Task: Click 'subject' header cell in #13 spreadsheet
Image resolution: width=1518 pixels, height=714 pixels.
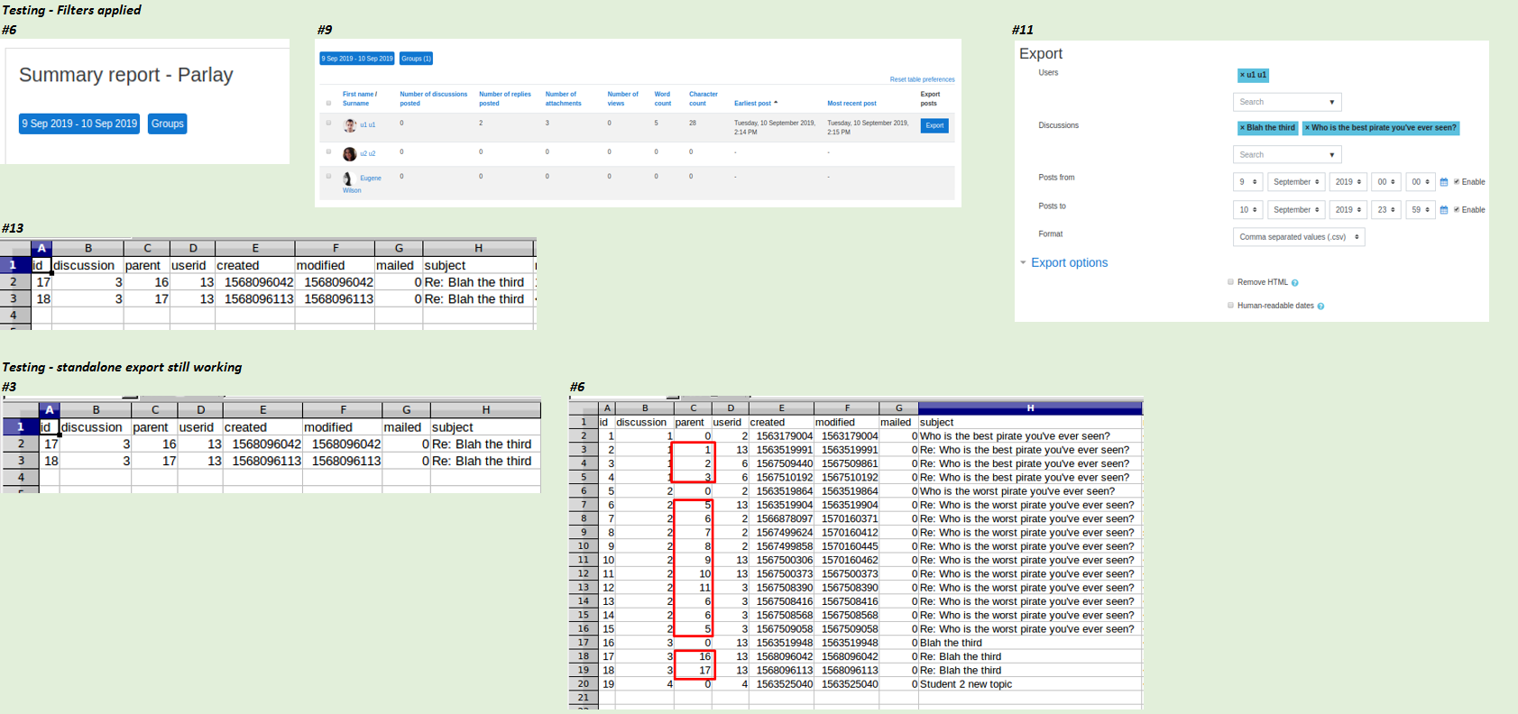Action: (x=478, y=265)
